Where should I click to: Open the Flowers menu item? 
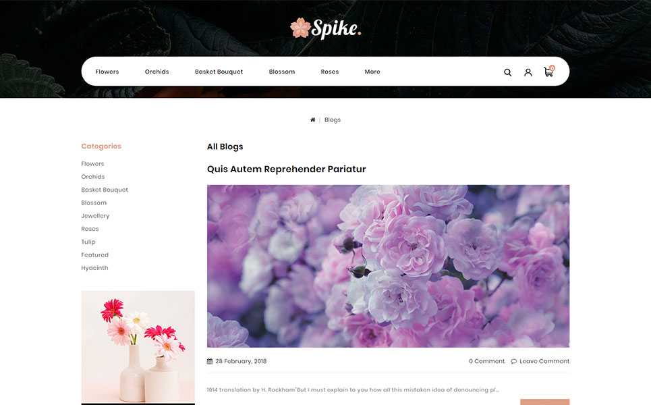click(x=107, y=72)
